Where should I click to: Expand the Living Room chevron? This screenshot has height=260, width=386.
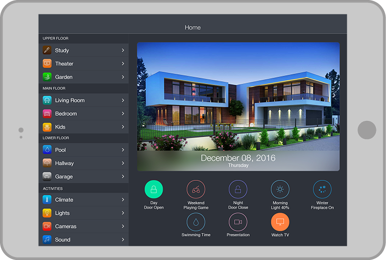click(123, 100)
